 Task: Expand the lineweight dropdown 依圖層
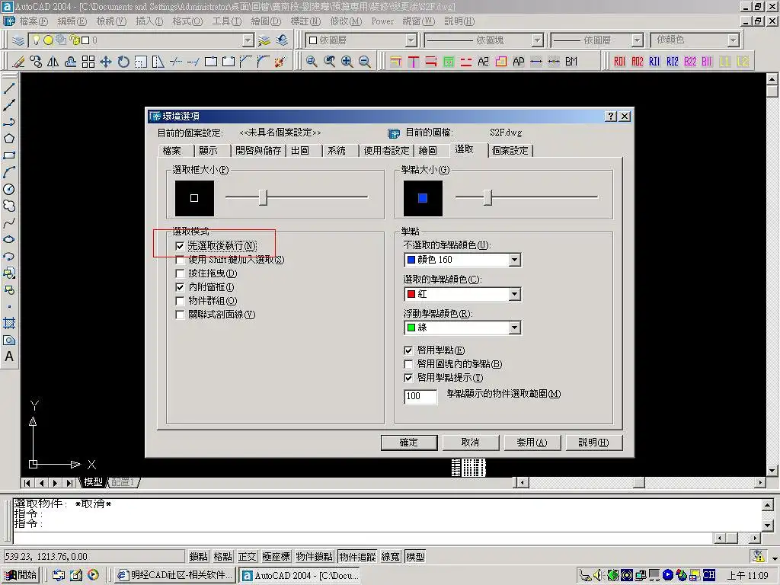click(638, 40)
